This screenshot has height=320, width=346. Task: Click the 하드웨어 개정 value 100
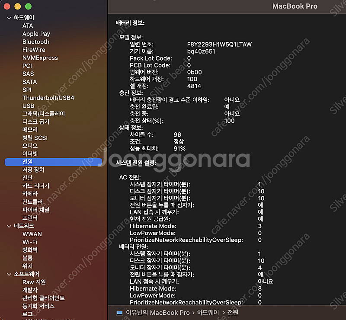[x=192, y=79]
